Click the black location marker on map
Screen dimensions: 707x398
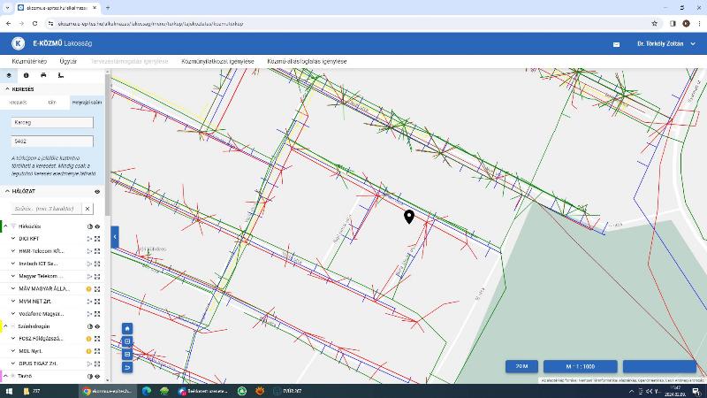tap(409, 217)
